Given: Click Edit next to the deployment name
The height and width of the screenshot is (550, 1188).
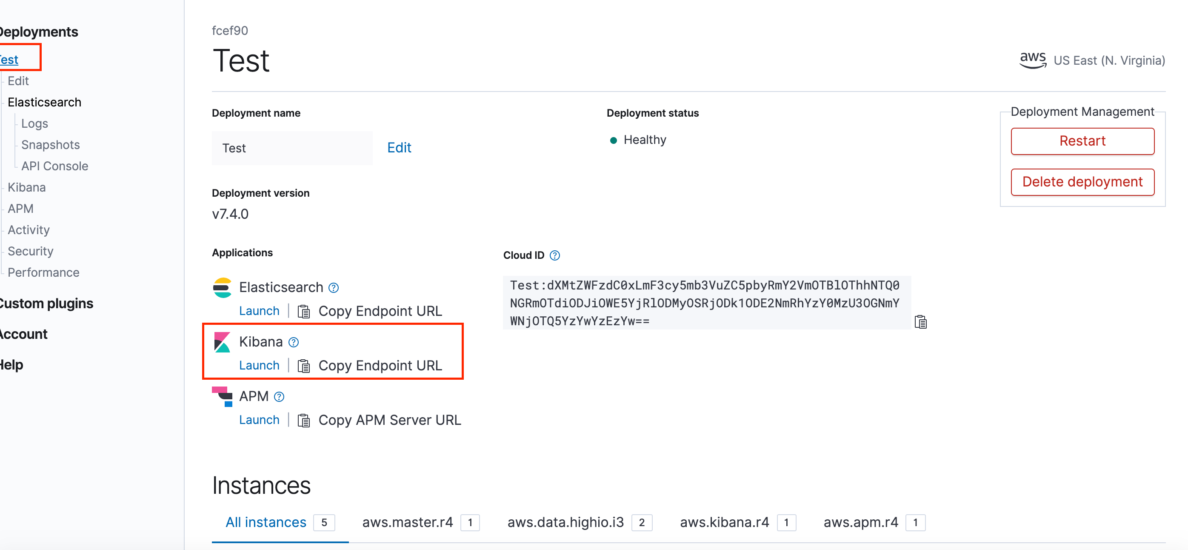Looking at the screenshot, I should (400, 147).
